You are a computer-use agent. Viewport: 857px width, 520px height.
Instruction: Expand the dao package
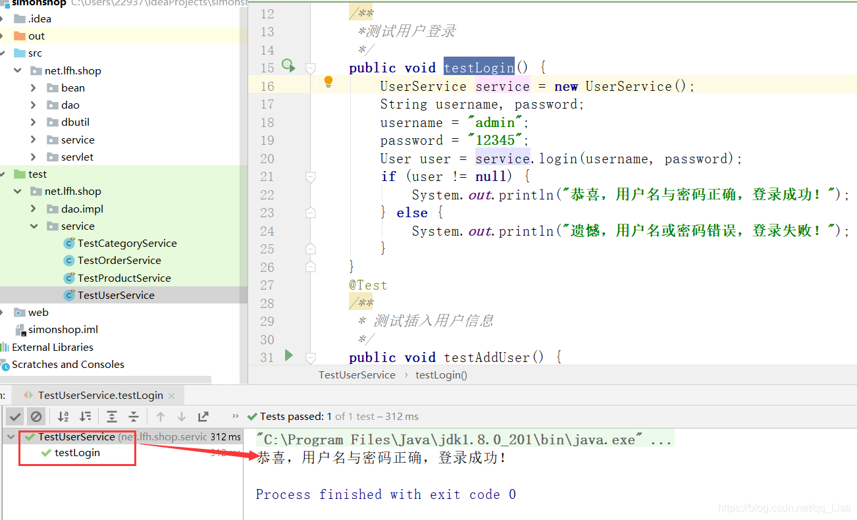click(34, 105)
